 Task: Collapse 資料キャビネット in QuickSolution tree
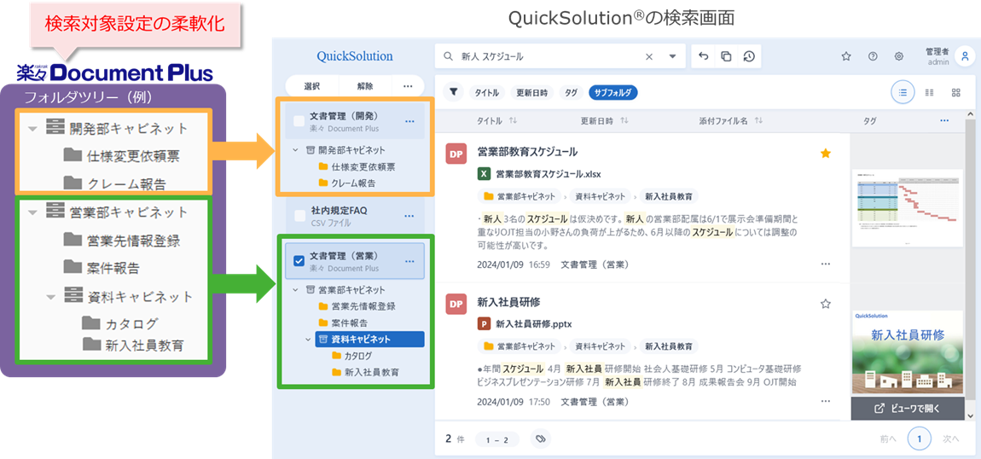(x=308, y=339)
